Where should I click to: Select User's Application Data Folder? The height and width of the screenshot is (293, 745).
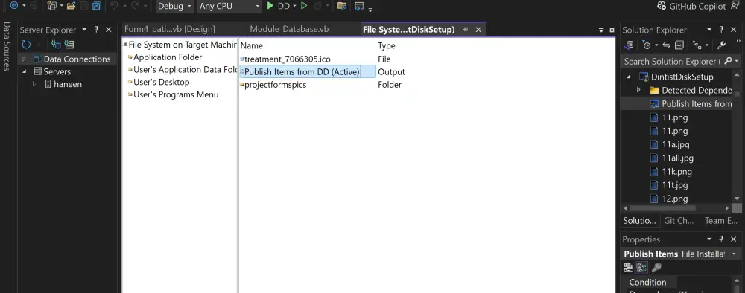coord(186,70)
